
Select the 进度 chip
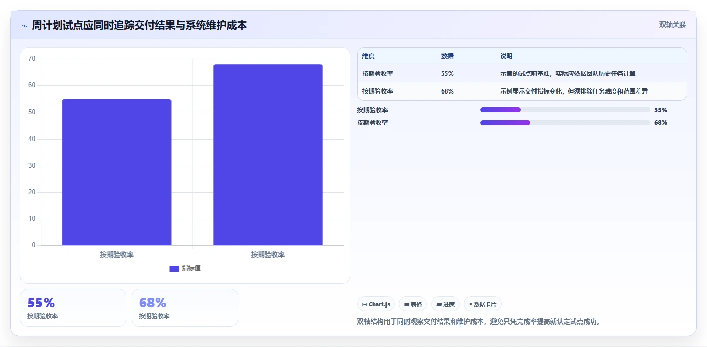(x=445, y=304)
